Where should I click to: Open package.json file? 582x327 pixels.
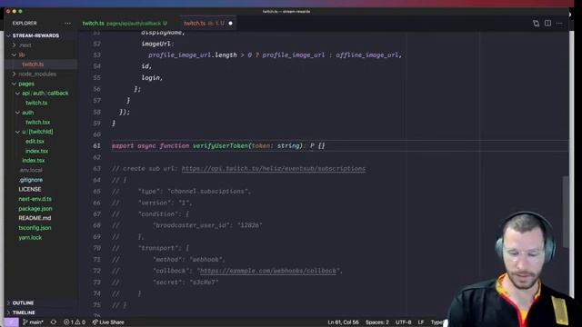coord(35,209)
